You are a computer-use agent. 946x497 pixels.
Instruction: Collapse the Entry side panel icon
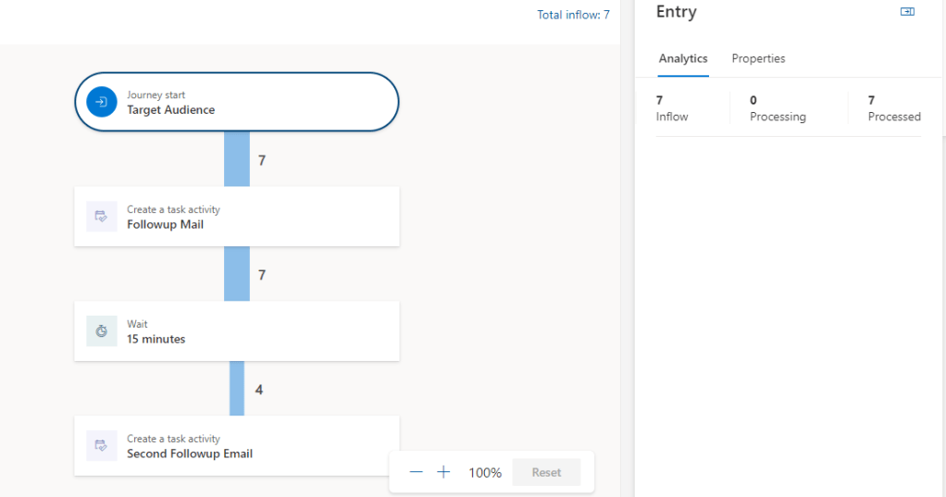[x=907, y=12]
